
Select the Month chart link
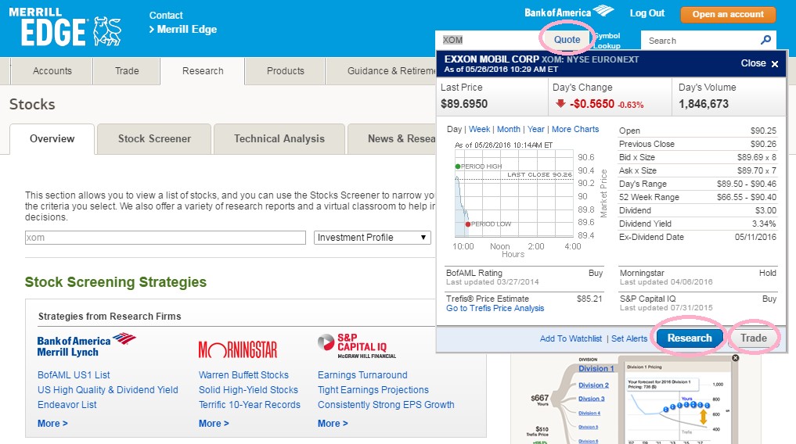tap(508, 129)
